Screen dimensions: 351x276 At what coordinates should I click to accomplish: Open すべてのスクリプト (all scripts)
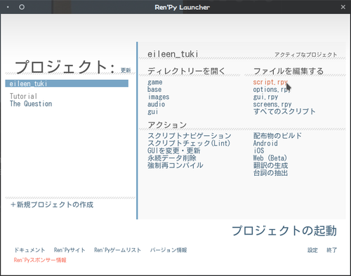click(x=284, y=111)
